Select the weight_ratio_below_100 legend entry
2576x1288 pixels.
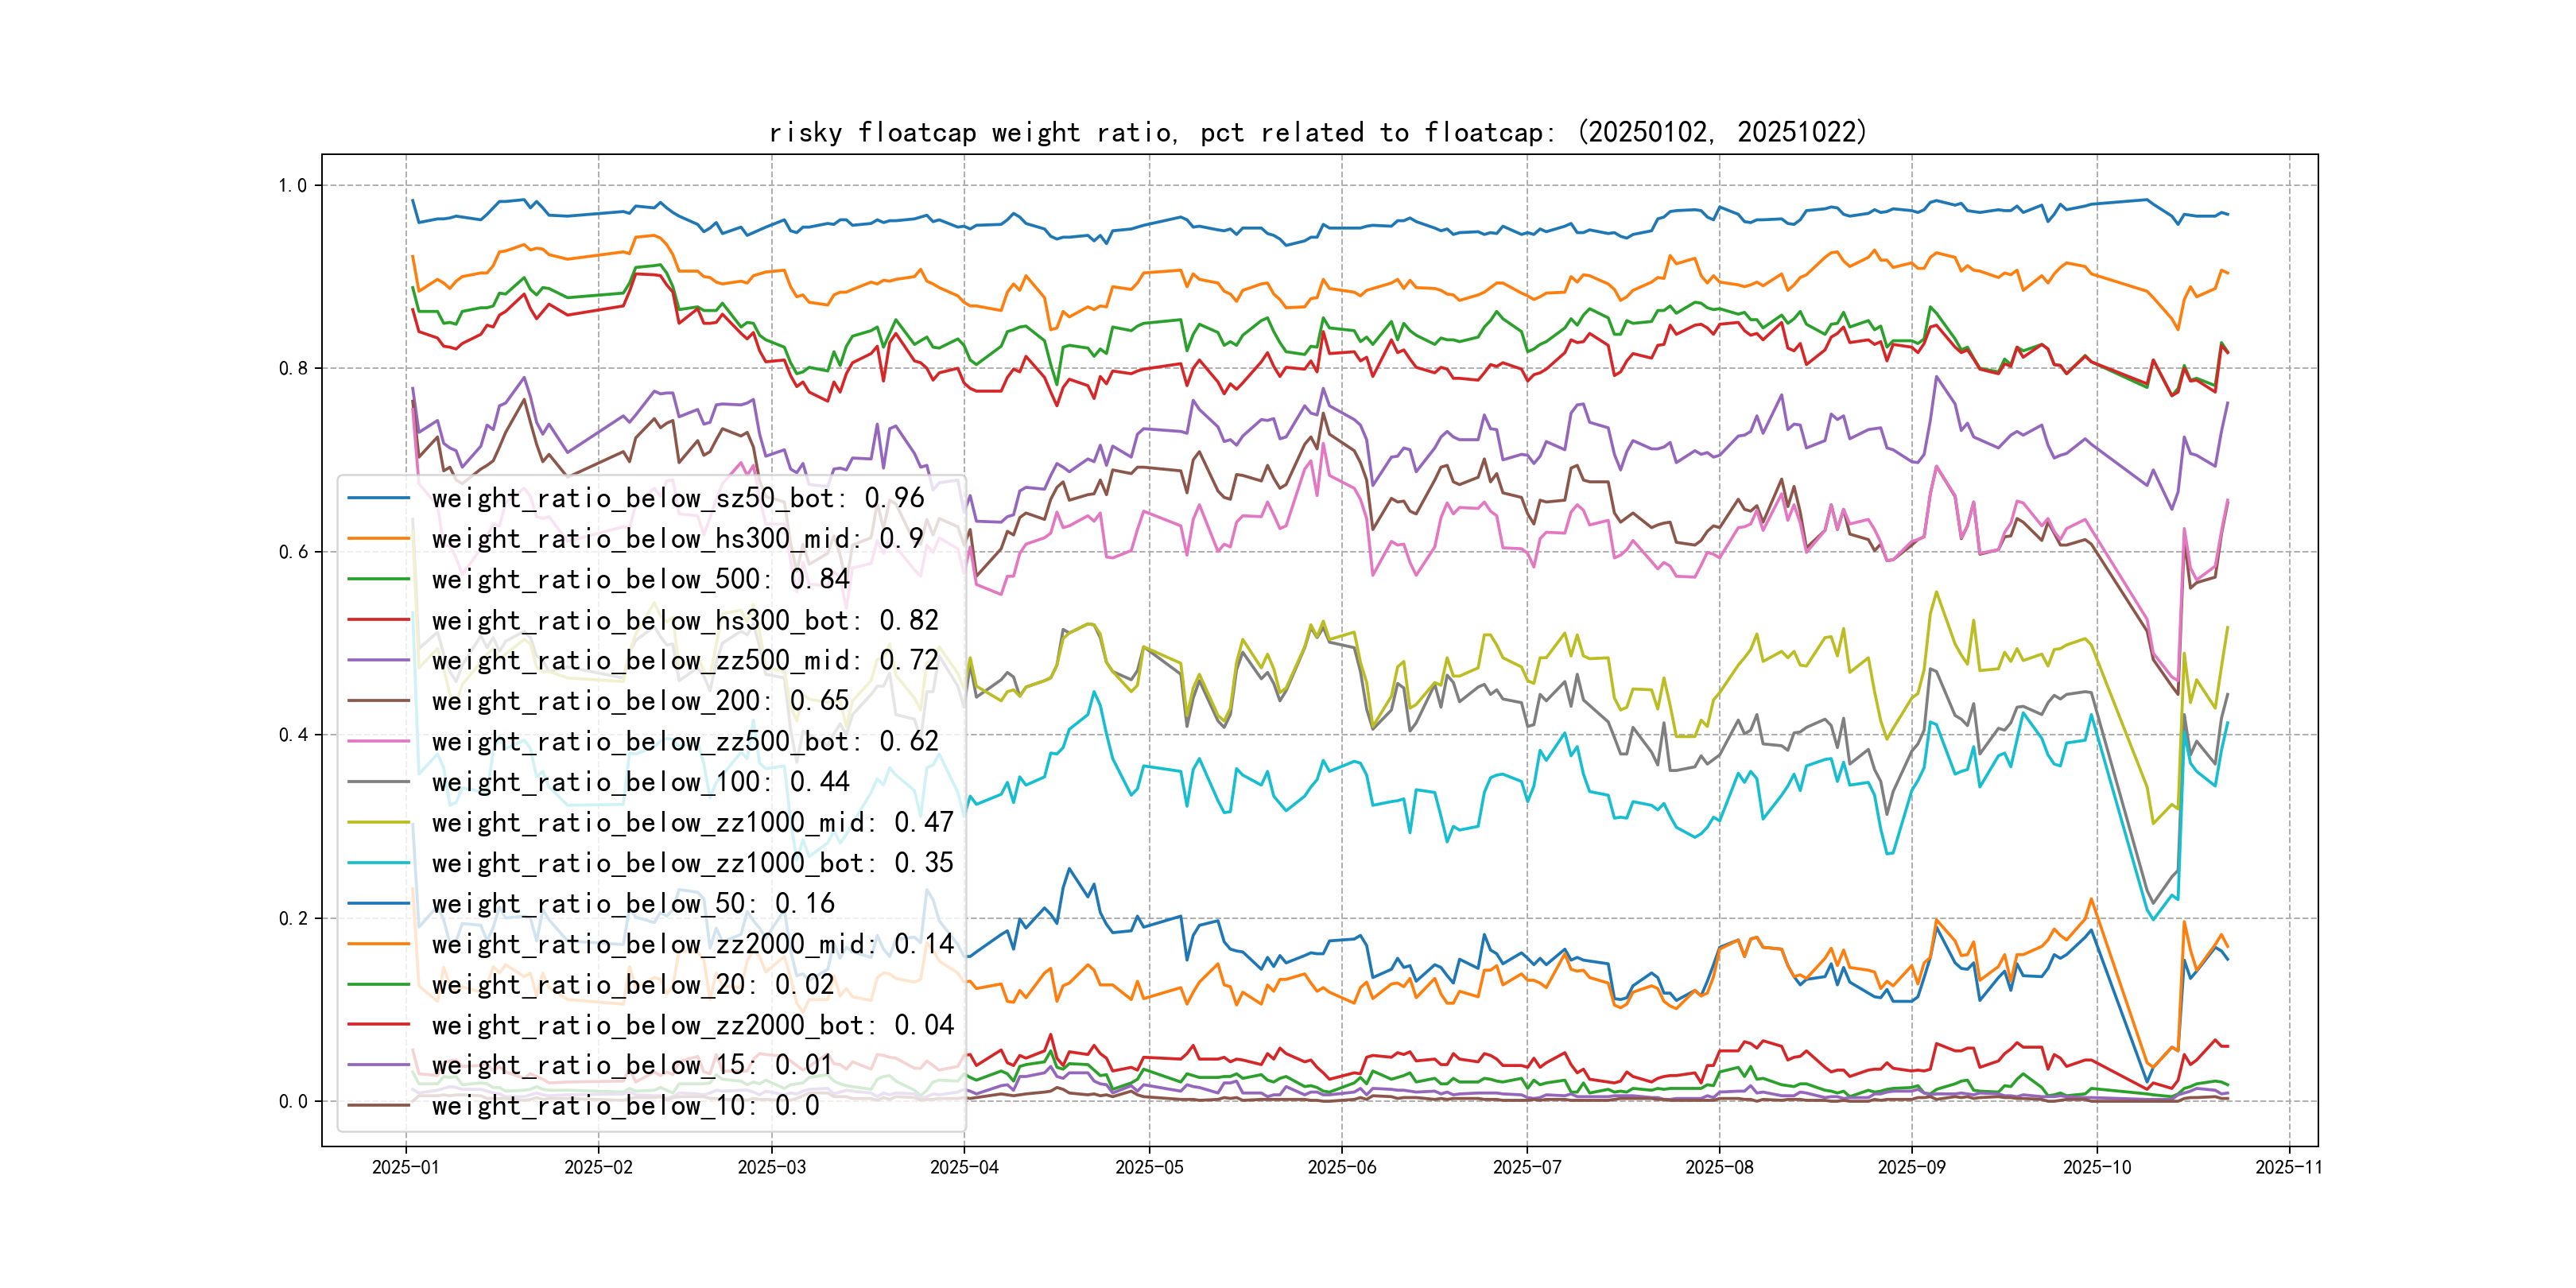[640, 782]
